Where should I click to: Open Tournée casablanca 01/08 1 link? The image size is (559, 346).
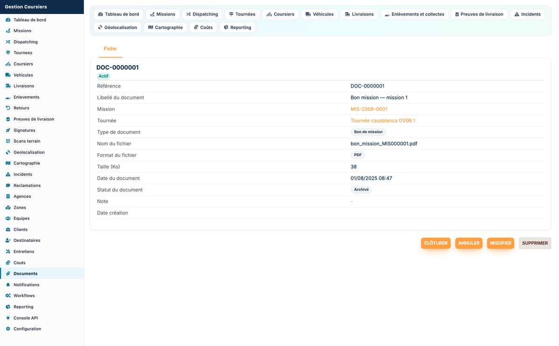point(383,121)
